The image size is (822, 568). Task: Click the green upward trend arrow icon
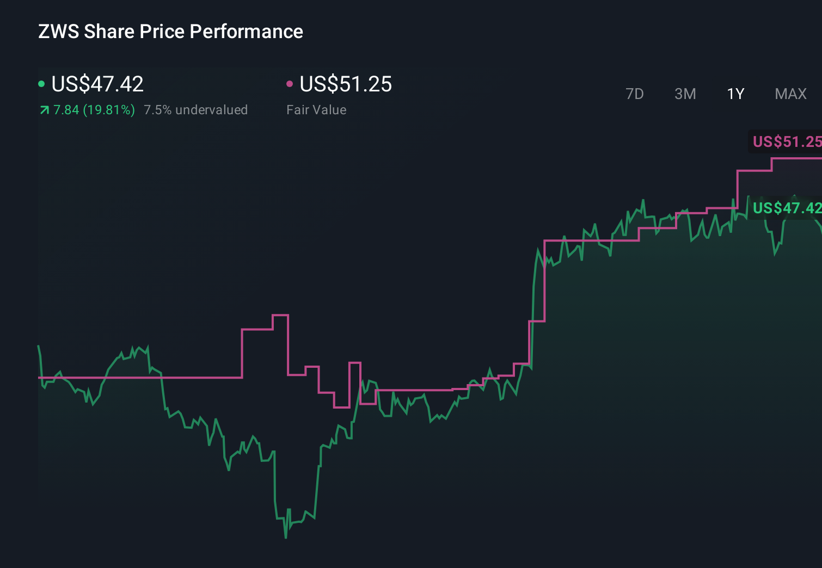44,109
